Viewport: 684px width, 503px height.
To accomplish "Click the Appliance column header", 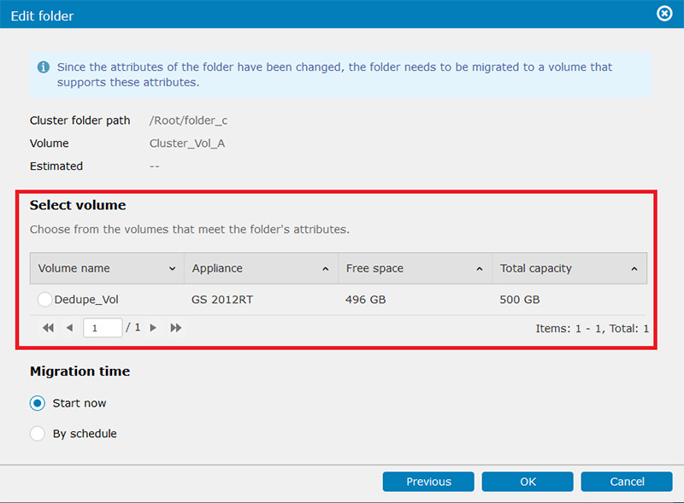I will coord(261,268).
